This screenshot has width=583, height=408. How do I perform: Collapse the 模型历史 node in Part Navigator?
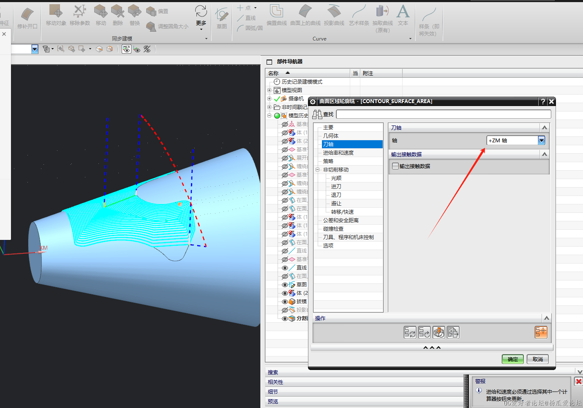pyautogui.click(x=269, y=115)
